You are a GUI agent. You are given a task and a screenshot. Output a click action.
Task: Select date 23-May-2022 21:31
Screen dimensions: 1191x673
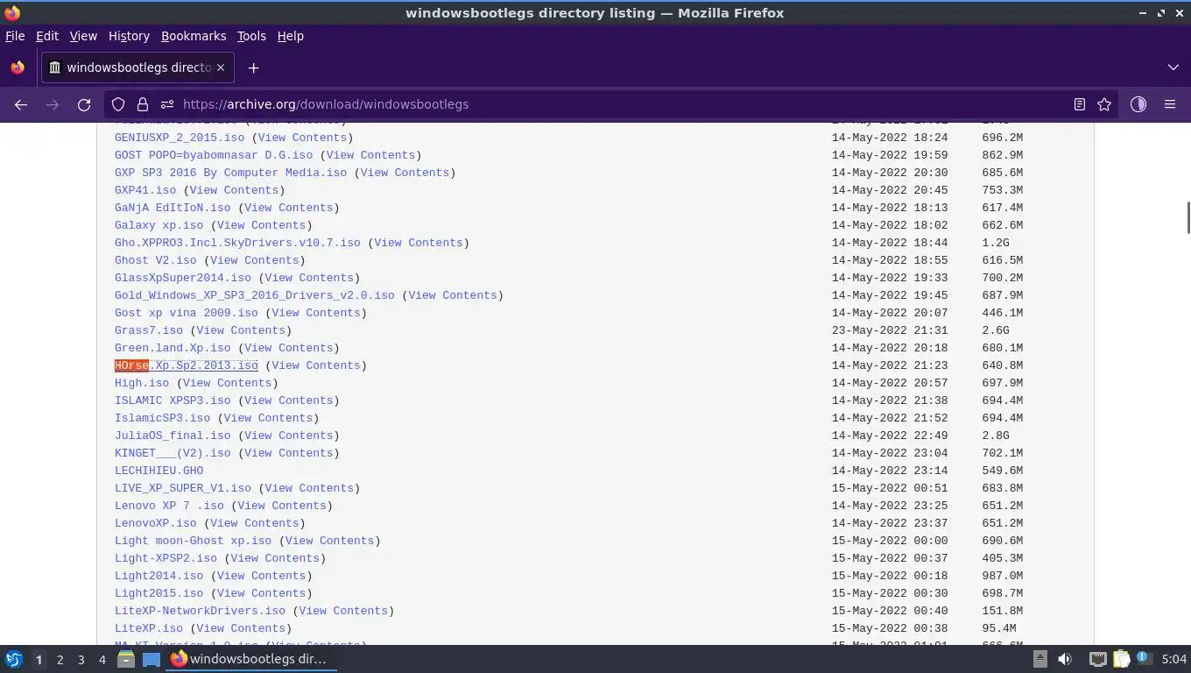(890, 330)
